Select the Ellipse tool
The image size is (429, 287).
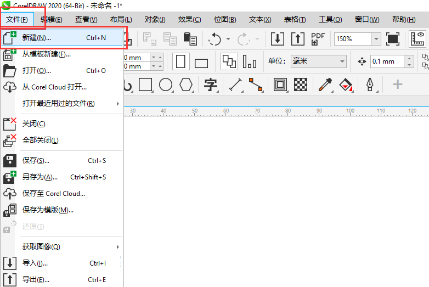(166, 85)
